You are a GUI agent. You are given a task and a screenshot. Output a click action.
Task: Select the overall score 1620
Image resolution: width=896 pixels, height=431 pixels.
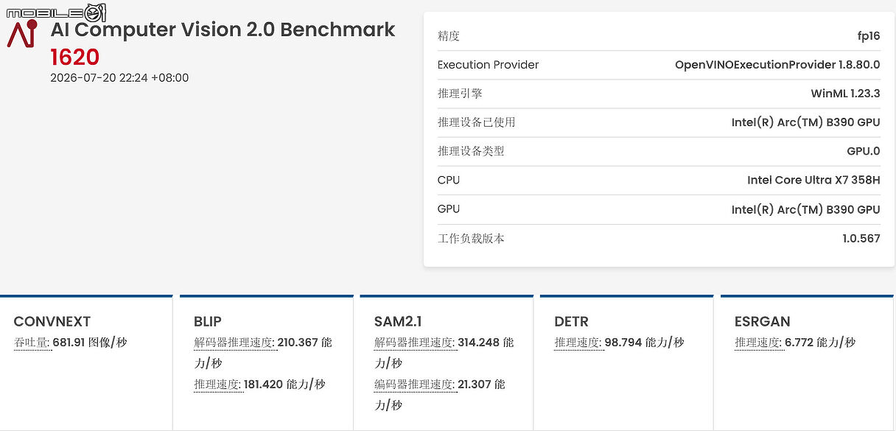point(74,57)
